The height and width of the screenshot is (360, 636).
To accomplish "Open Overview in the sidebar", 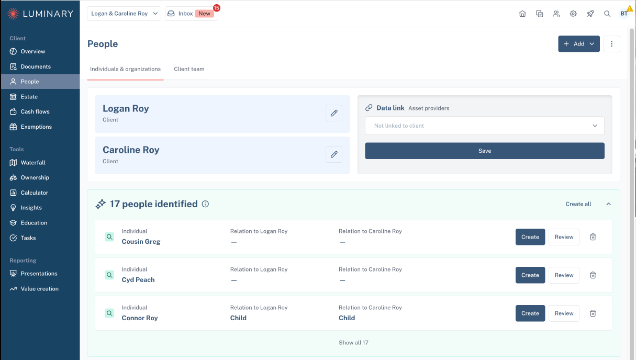I will point(40,51).
